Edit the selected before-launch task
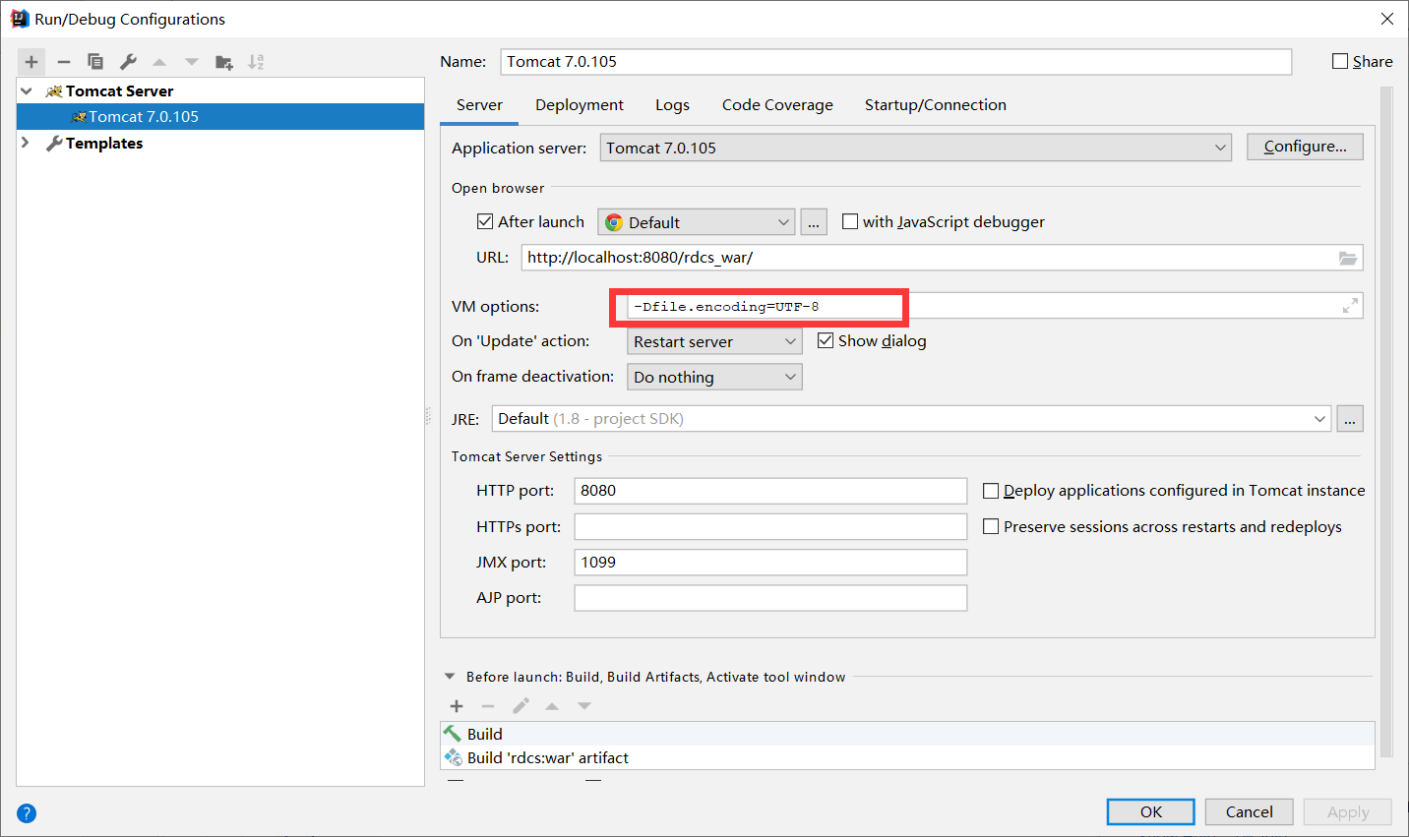The width and height of the screenshot is (1409, 837). (521, 706)
